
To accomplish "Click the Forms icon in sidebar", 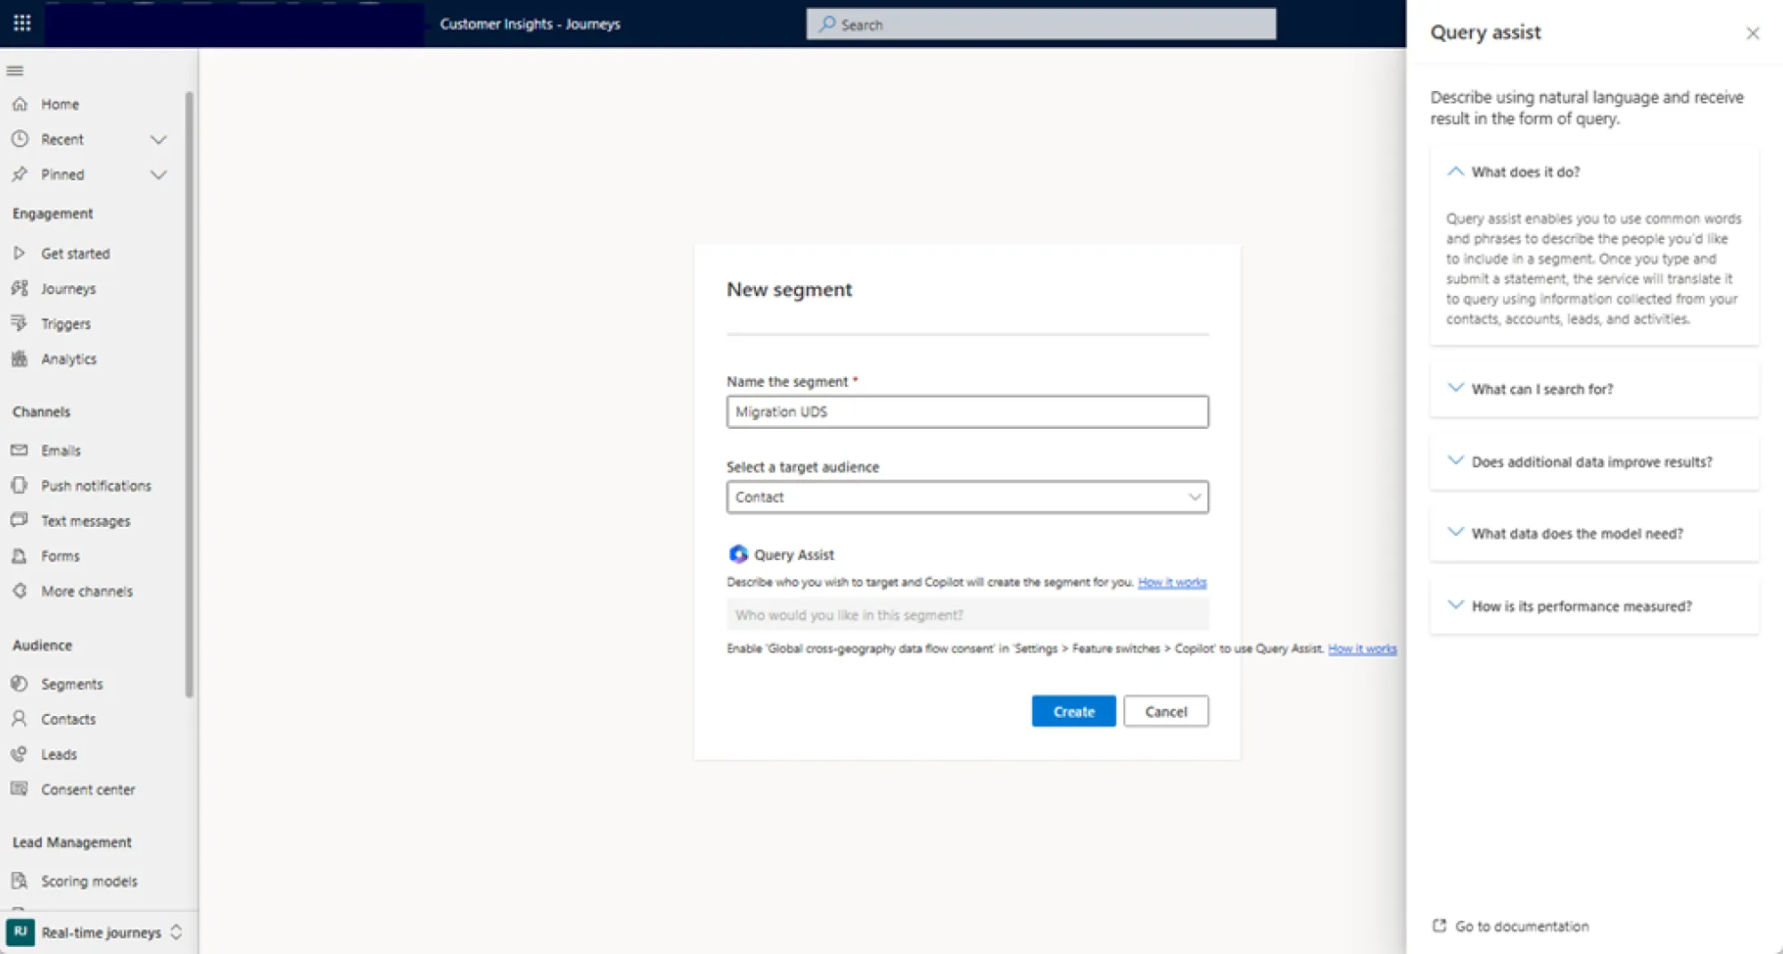I will pos(20,555).
